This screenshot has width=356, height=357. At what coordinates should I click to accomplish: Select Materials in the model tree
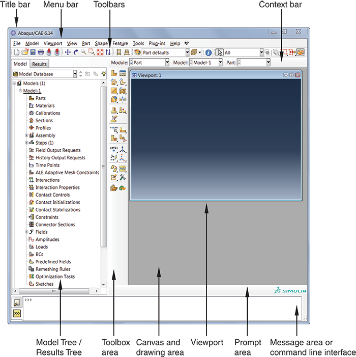pos(45,106)
